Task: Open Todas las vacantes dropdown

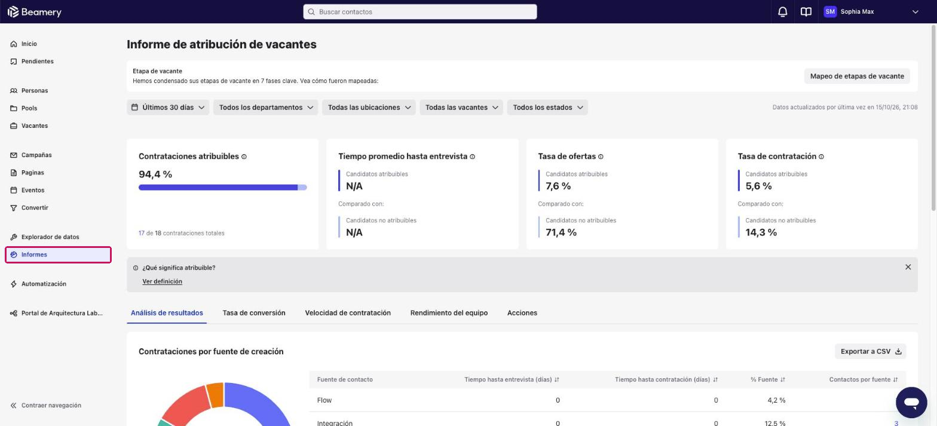Action: (461, 108)
